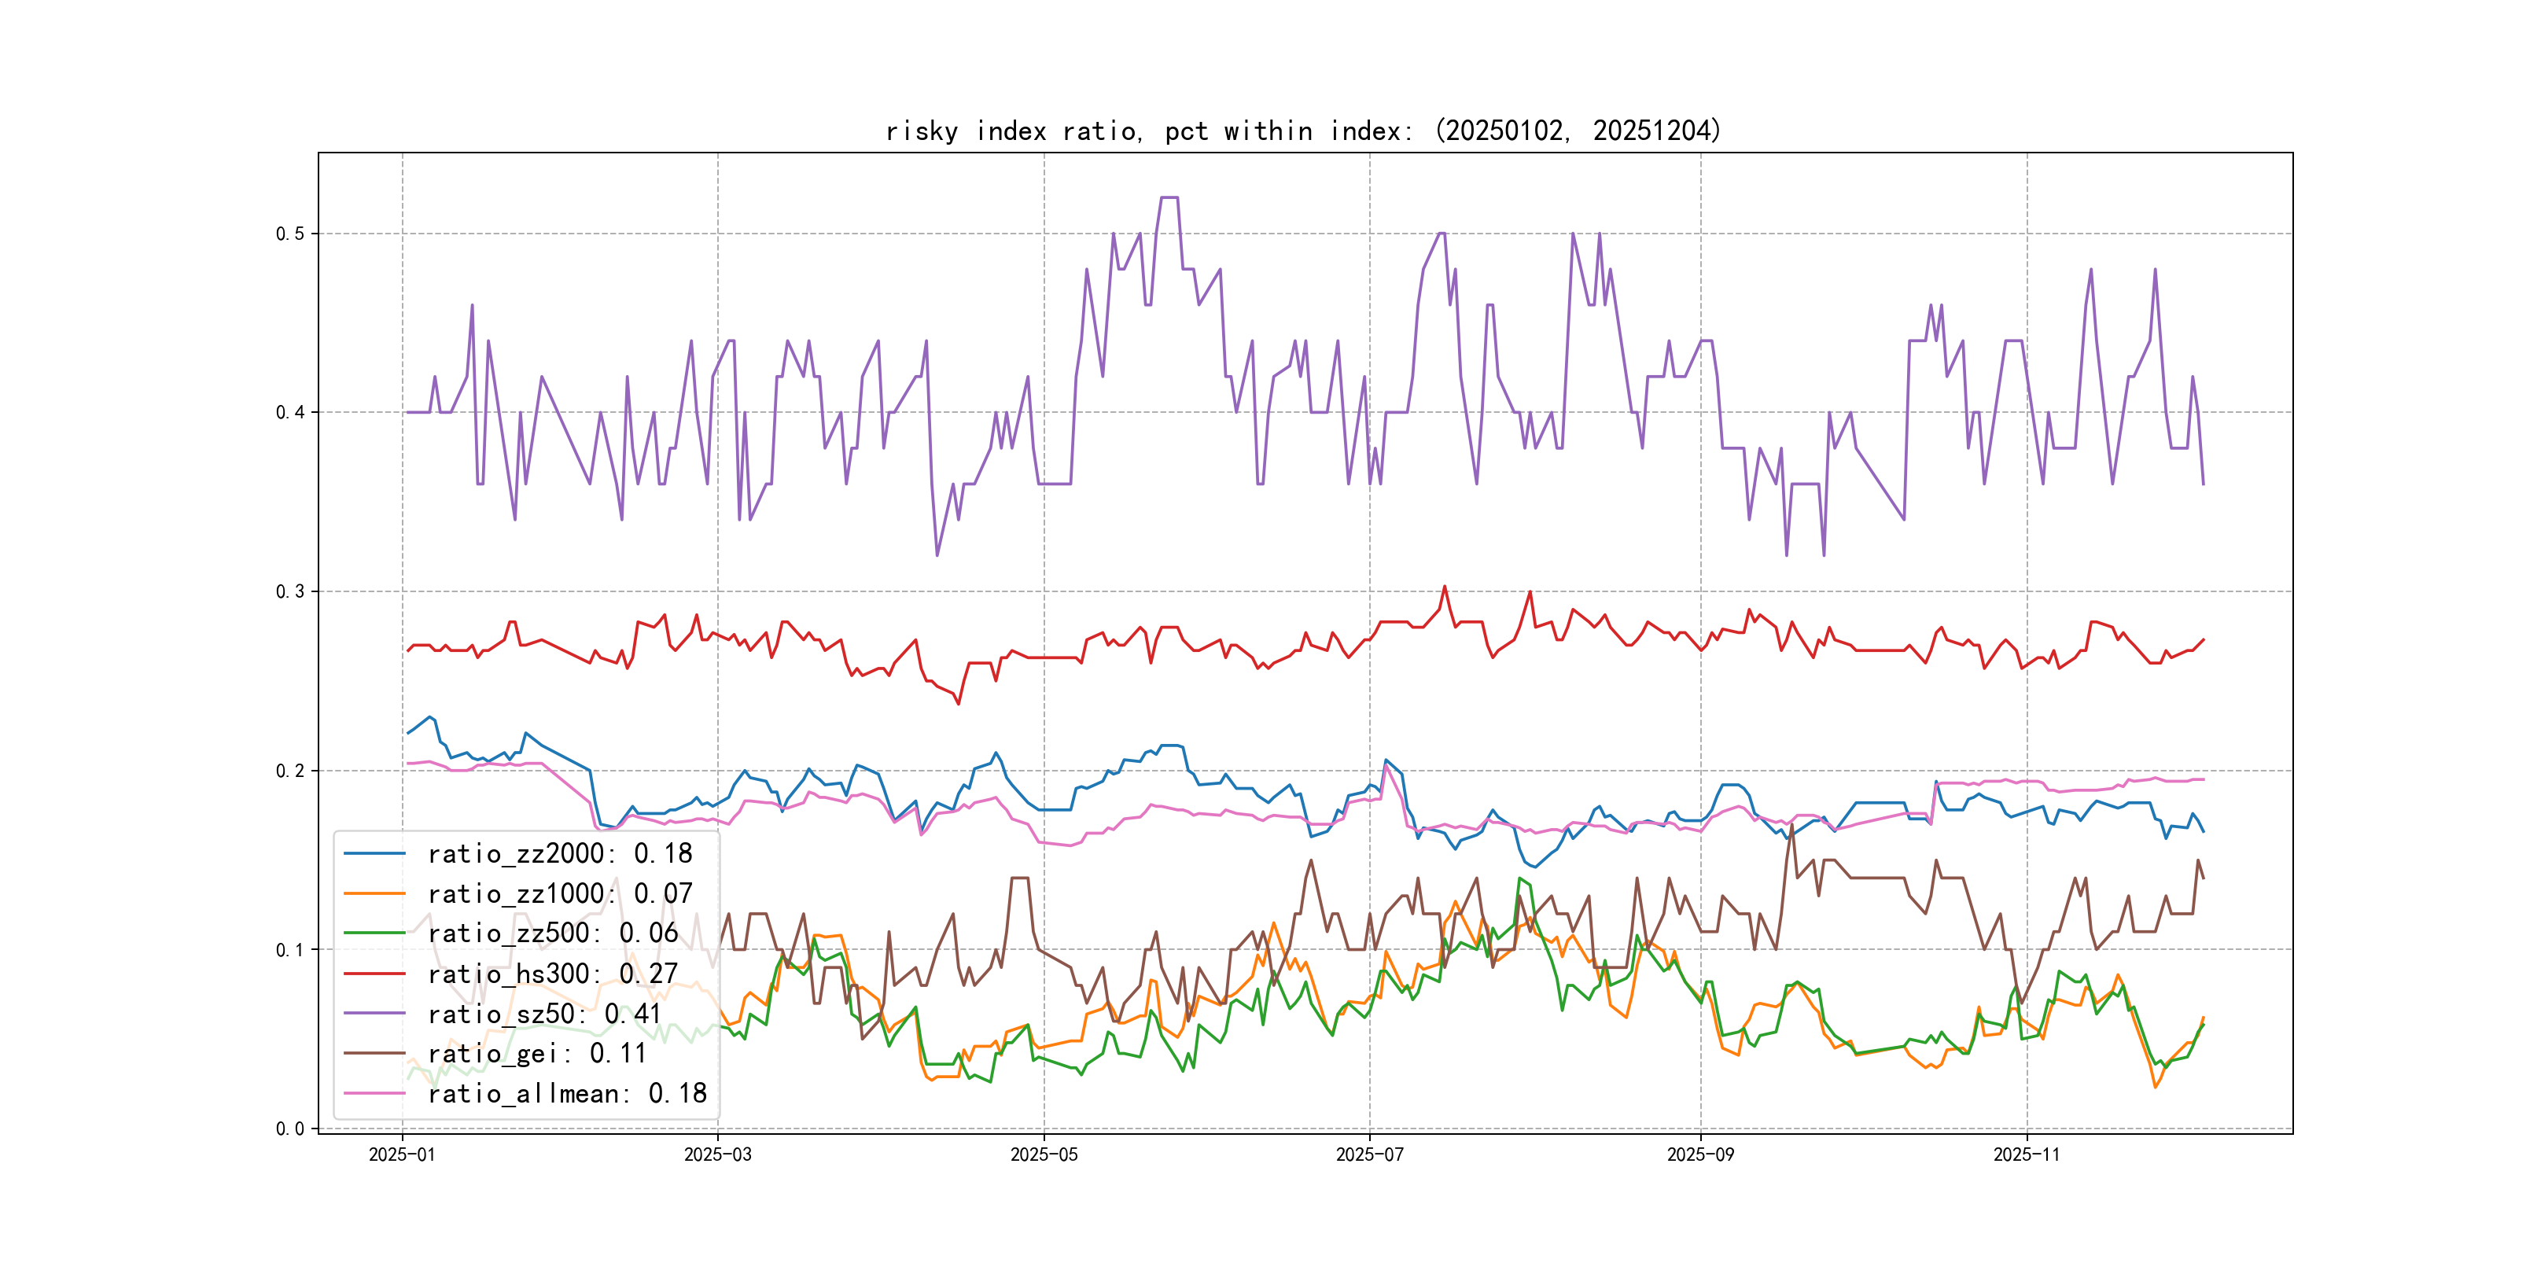Click the 0.3 y-axis tick label
Viewport: 2548px width, 1274px height.
click(x=290, y=591)
